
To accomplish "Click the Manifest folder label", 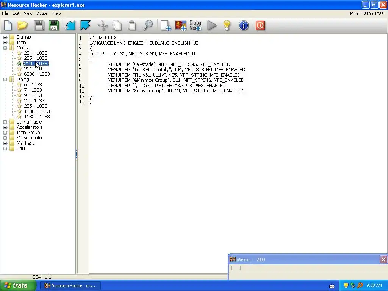I will coord(25,143).
